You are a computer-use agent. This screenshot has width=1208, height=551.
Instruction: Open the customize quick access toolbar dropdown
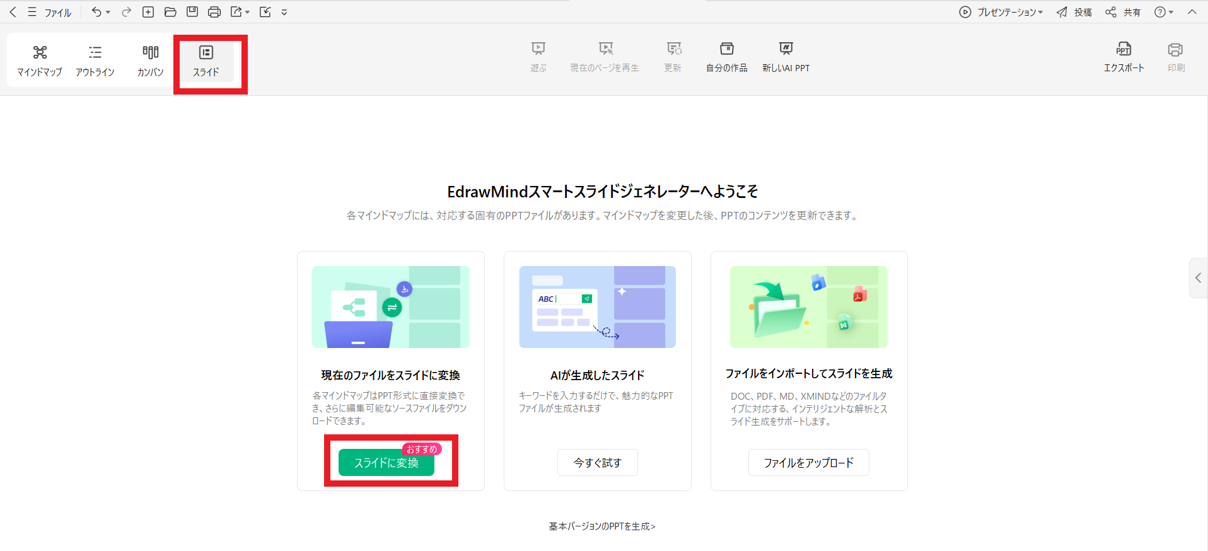click(284, 12)
